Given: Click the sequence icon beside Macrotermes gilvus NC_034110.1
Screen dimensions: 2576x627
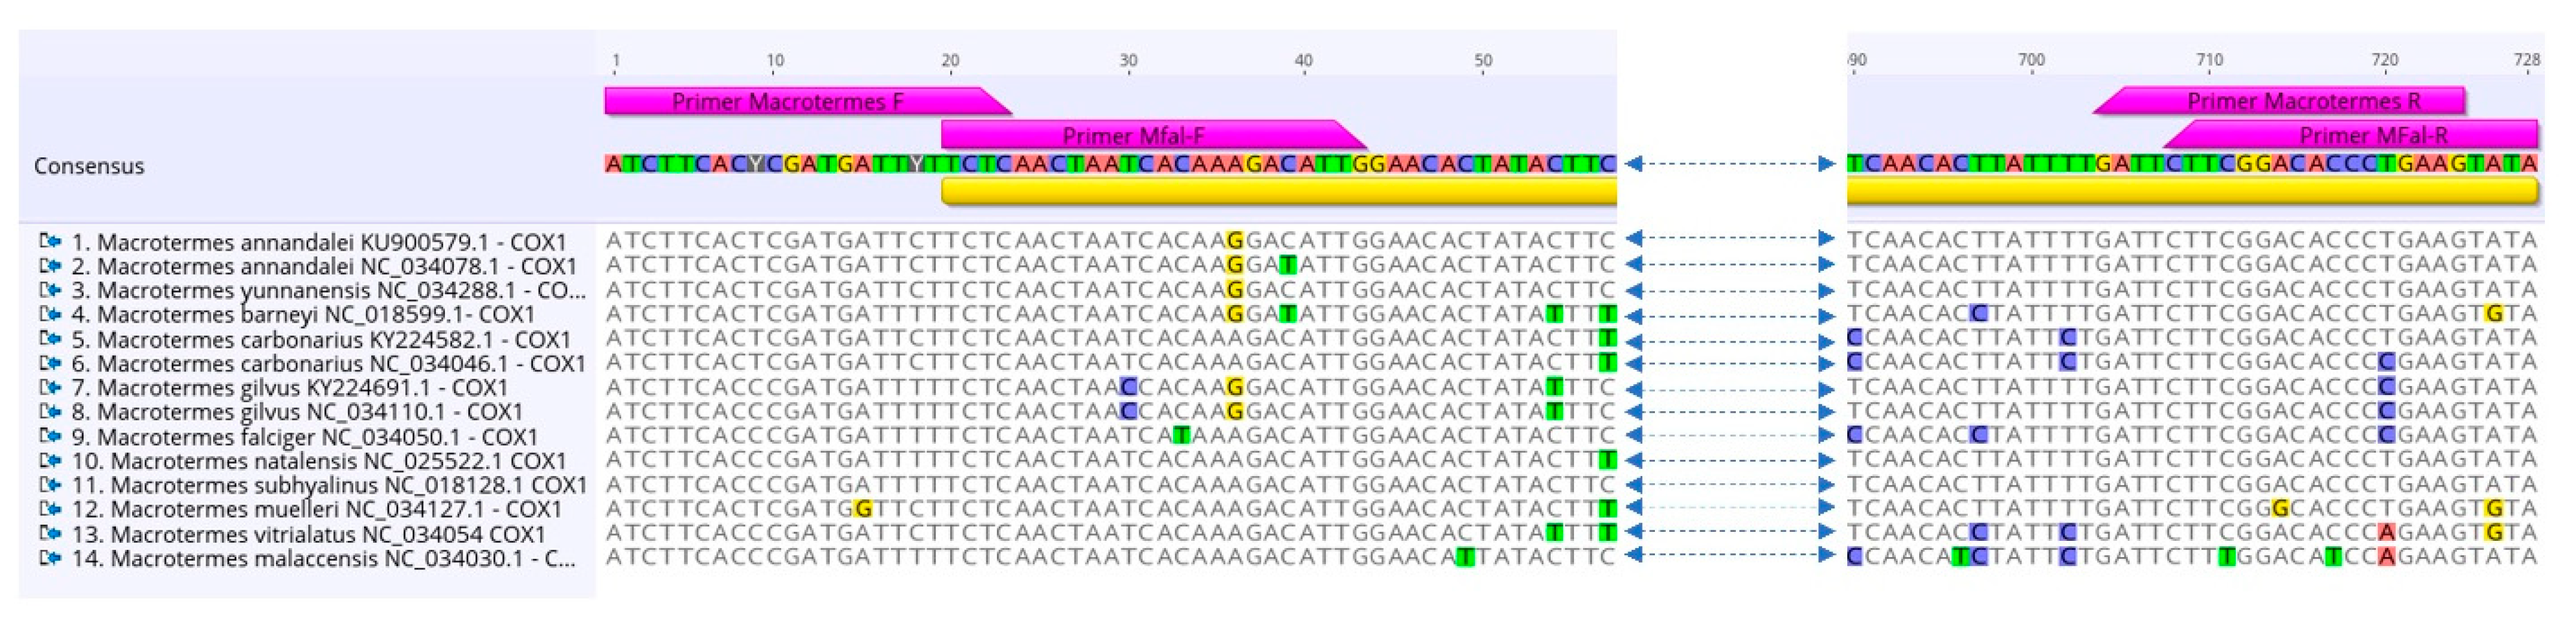Looking at the screenshot, I should coord(50,411).
